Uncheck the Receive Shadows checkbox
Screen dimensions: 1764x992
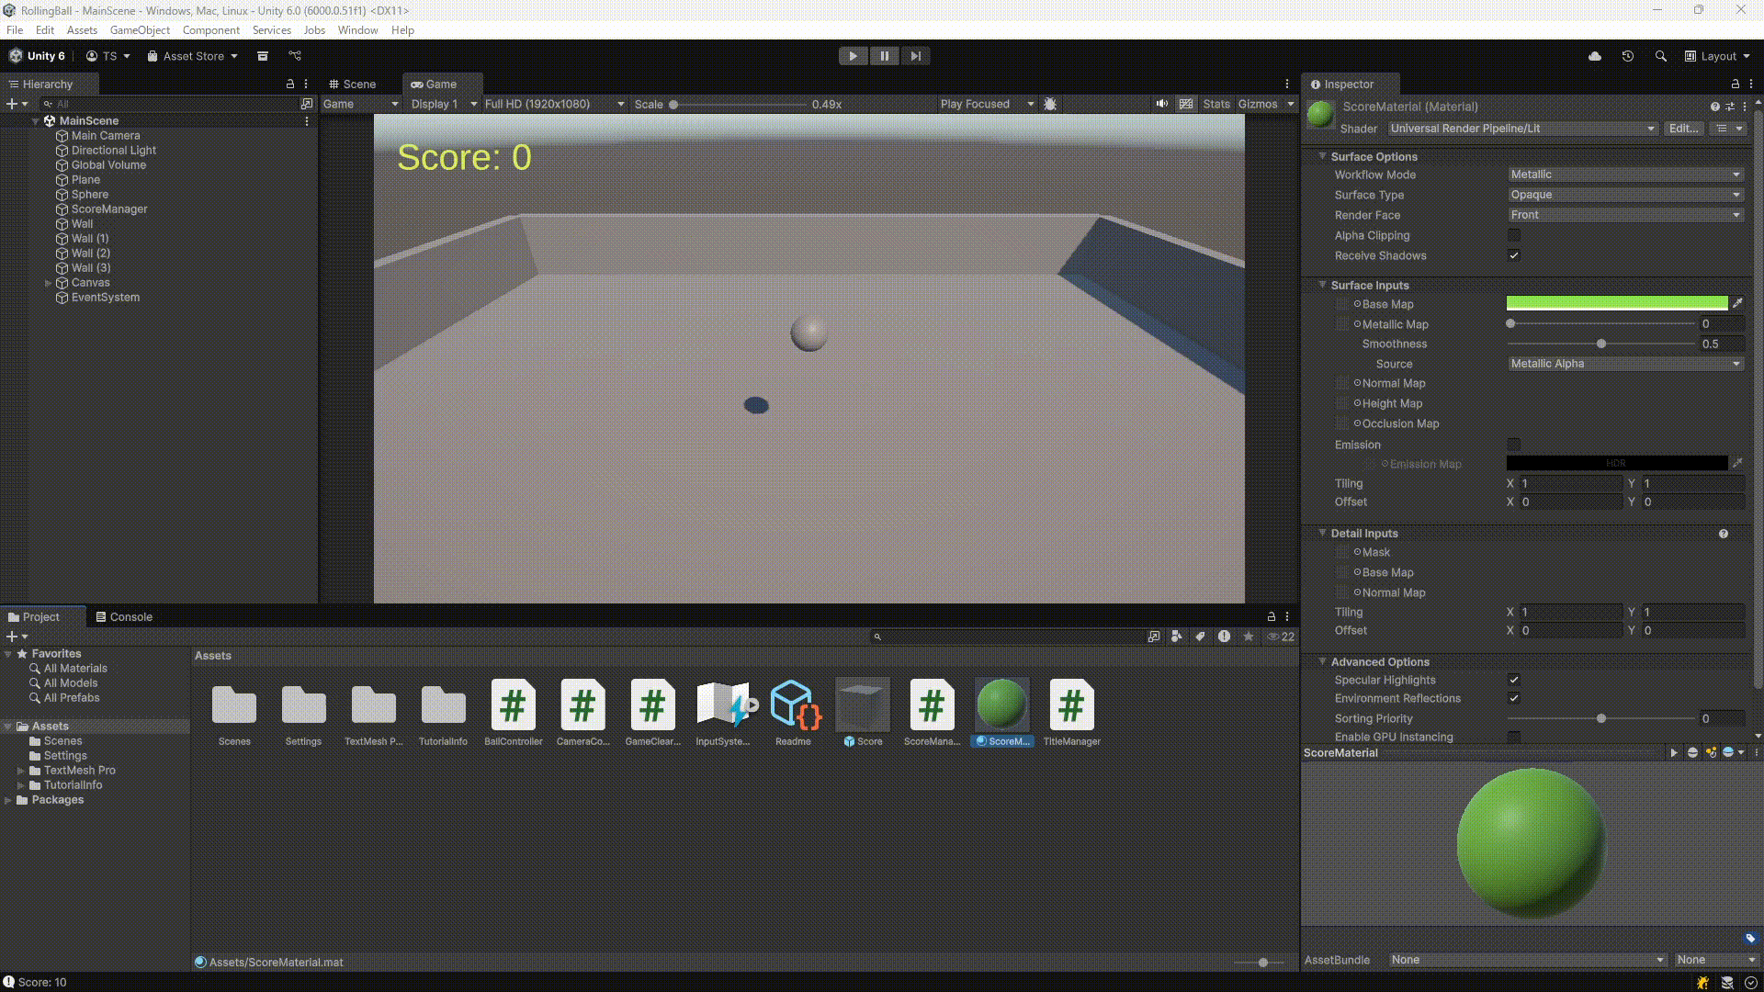pos(1514,255)
